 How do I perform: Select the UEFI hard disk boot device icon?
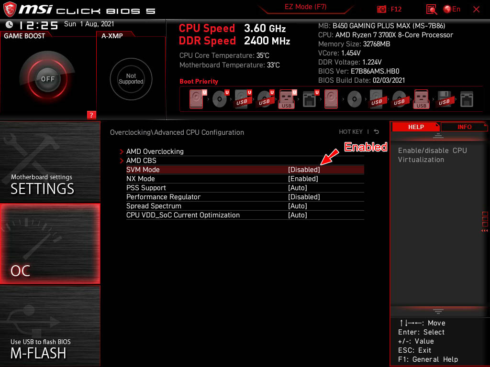coord(197,99)
